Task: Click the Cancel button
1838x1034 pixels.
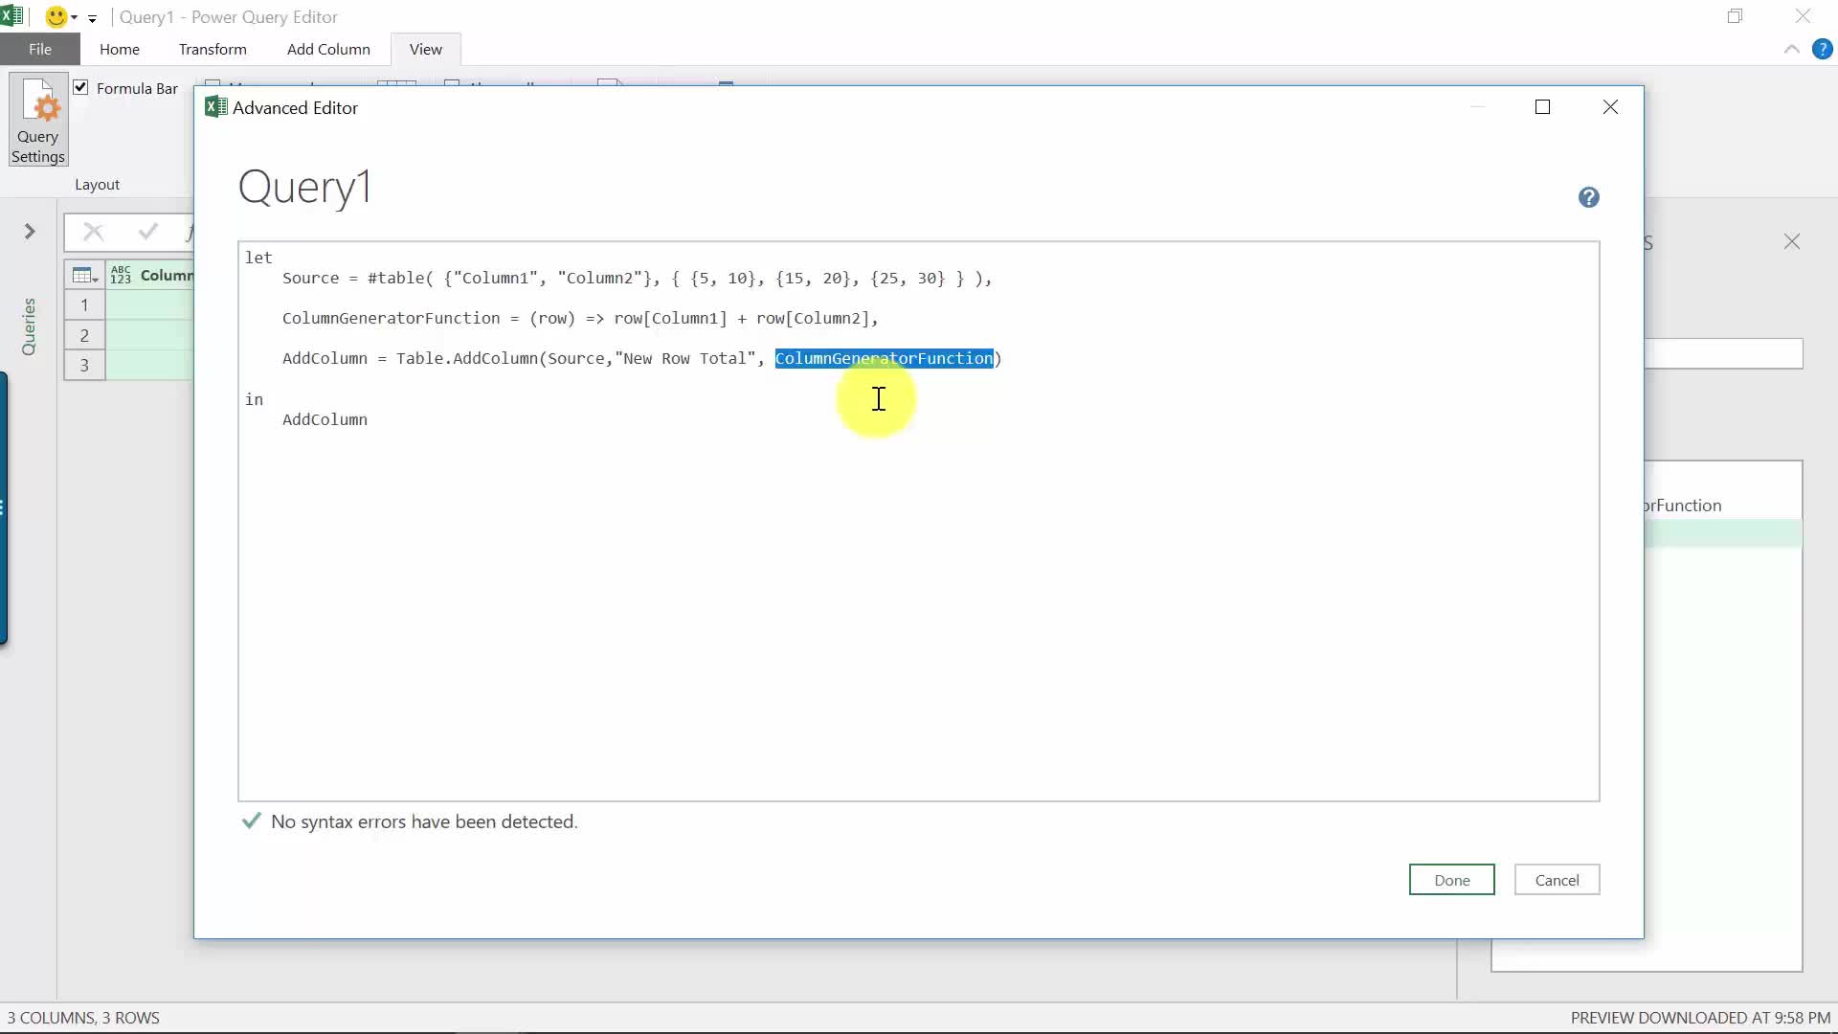Action: click(1557, 880)
